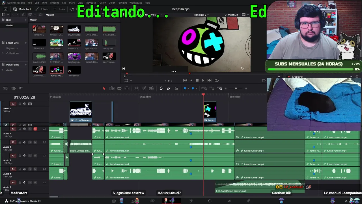This screenshot has height=204, width=362.
Task: Add a flag with the Flag icon
Action: tap(185, 88)
